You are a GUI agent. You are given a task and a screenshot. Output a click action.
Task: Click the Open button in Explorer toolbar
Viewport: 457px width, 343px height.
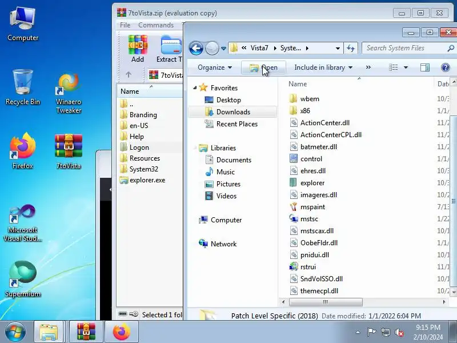pyautogui.click(x=263, y=67)
